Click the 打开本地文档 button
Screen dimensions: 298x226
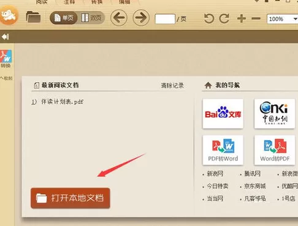coord(71,198)
